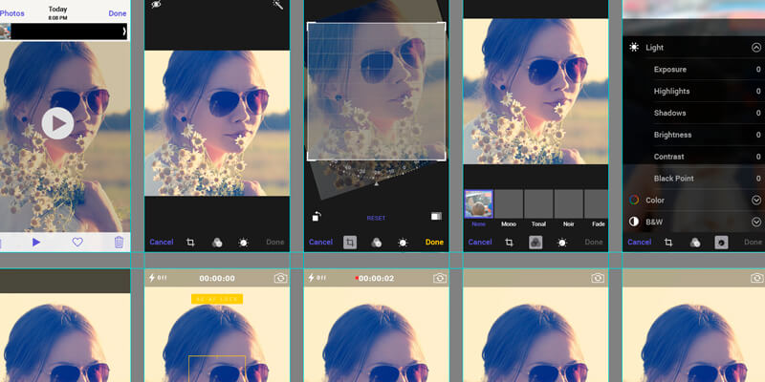The width and height of the screenshot is (765, 382).
Task: Toggle the flash Off indicator at 00:00:00
Action: pos(158,278)
